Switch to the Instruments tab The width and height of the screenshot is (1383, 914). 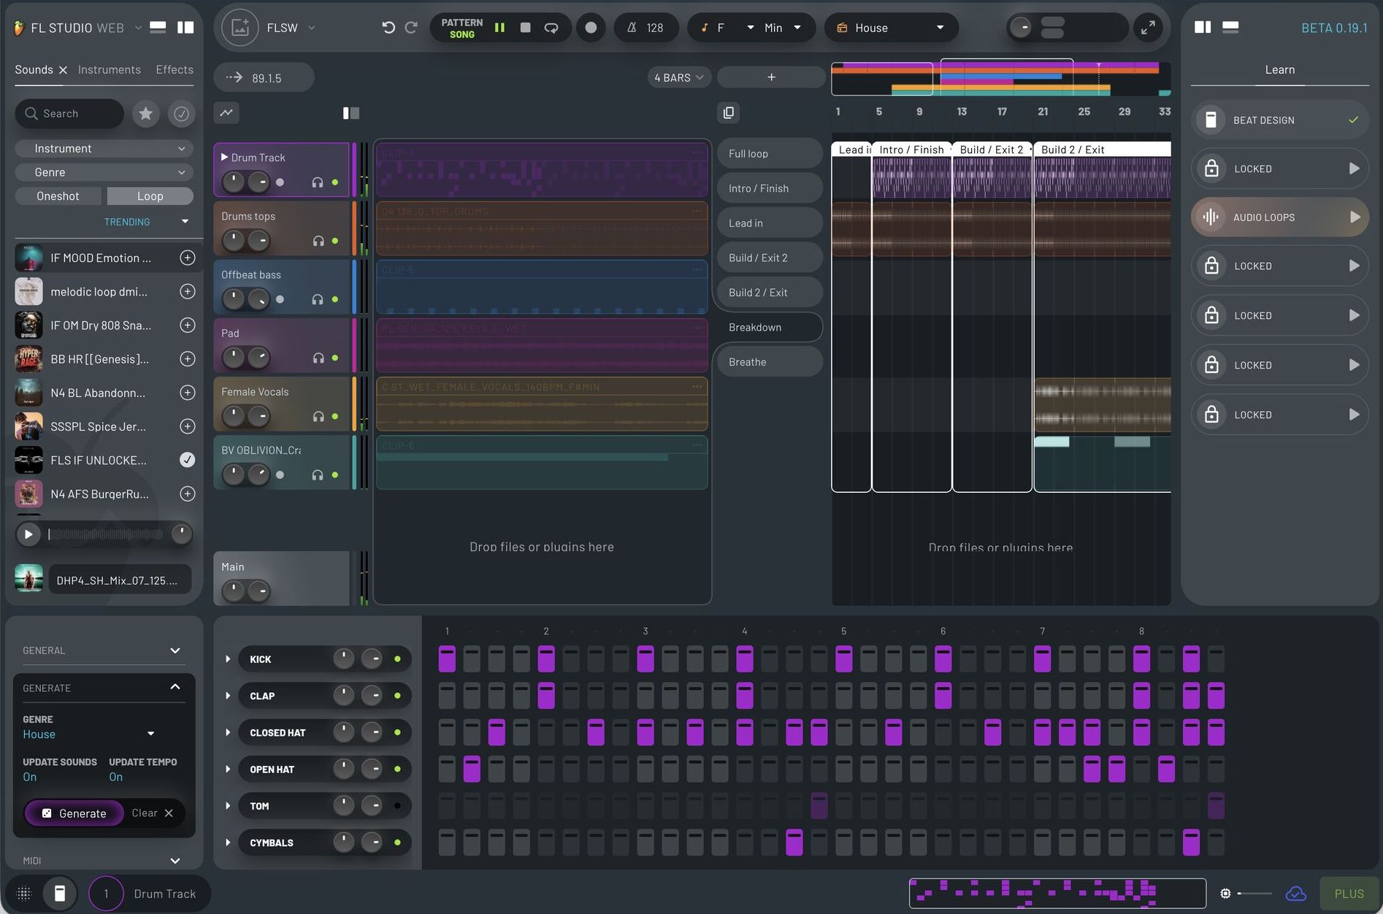click(110, 69)
